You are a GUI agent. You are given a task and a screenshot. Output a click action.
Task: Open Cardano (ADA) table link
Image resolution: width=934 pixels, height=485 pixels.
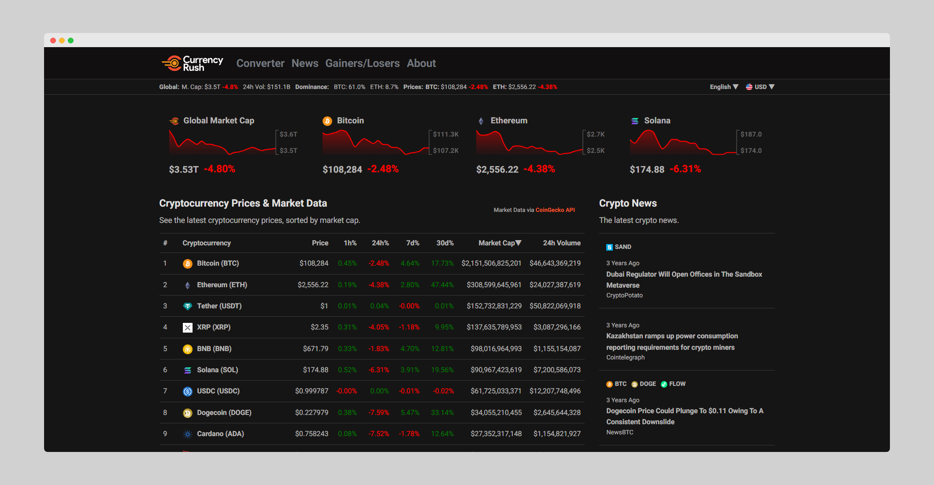click(220, 434)
